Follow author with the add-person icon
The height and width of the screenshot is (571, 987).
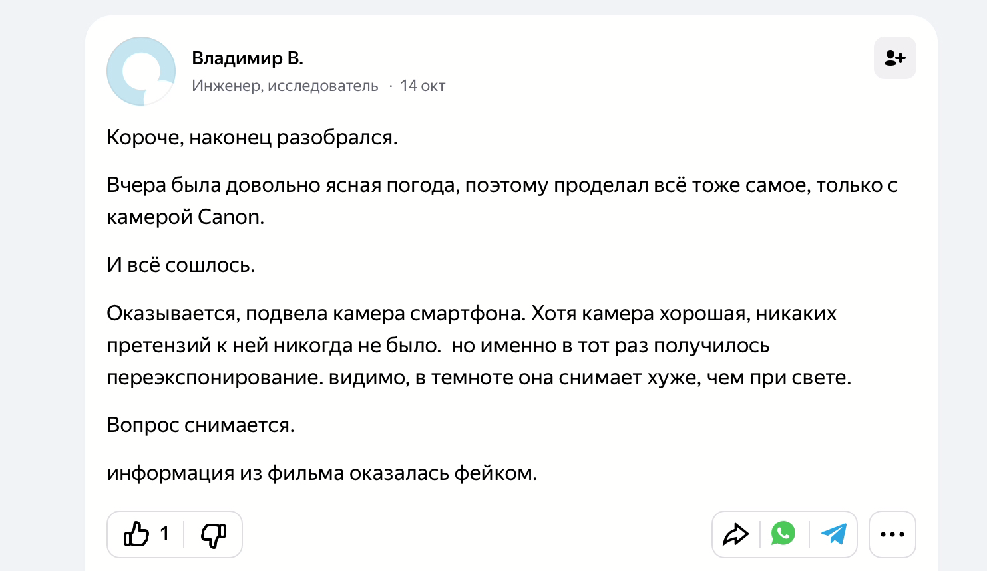[894, 58]
